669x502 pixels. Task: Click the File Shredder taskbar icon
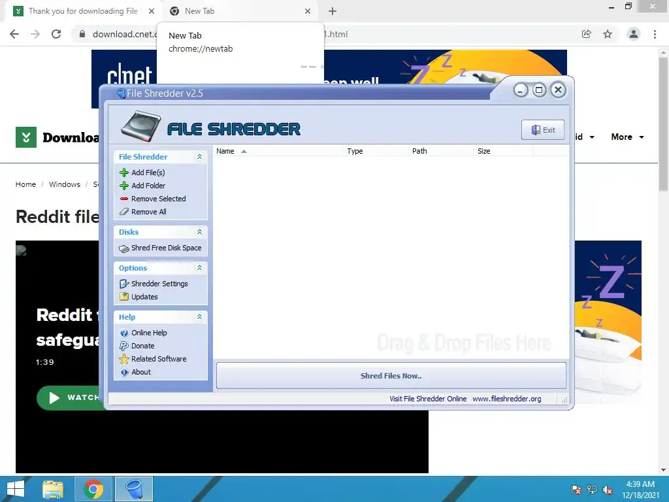135,489
